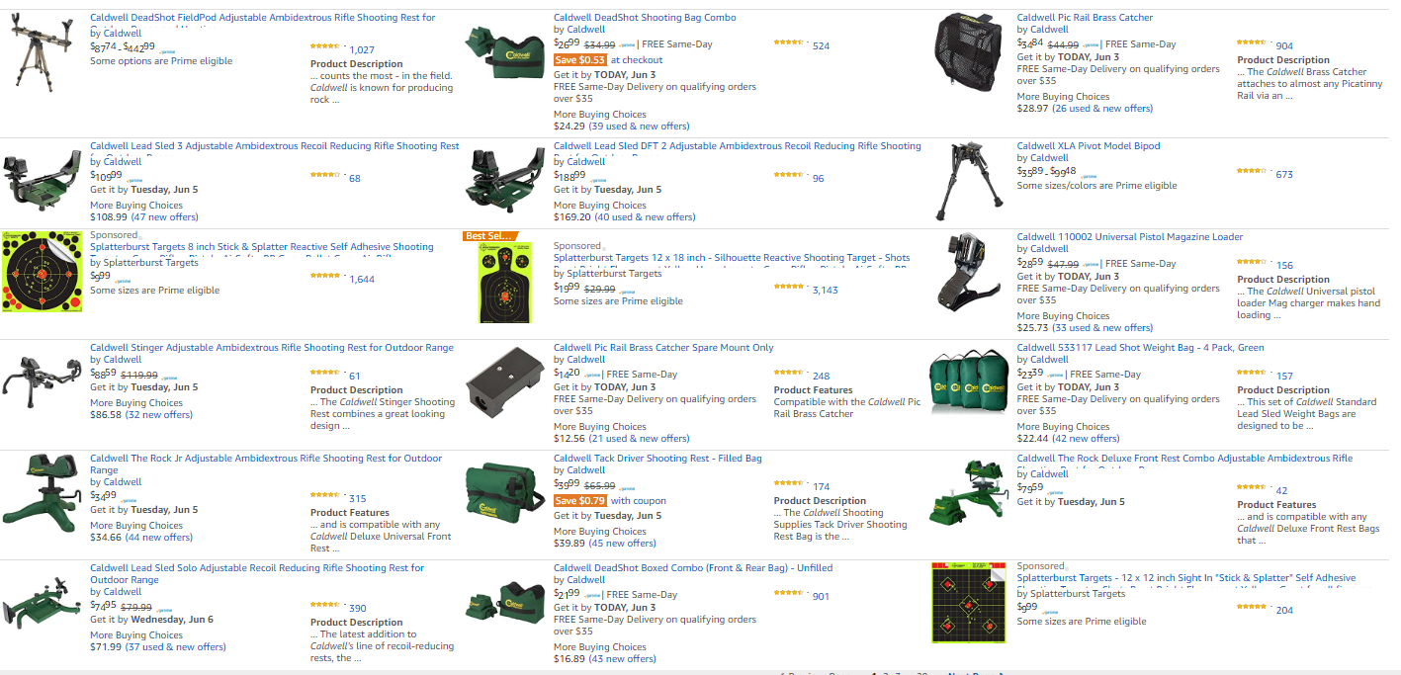The height and width of the screenshot is (675, 1401).
Task: Open 26 used & new offers for Brass Catcher
Action: click(1102, 108)
